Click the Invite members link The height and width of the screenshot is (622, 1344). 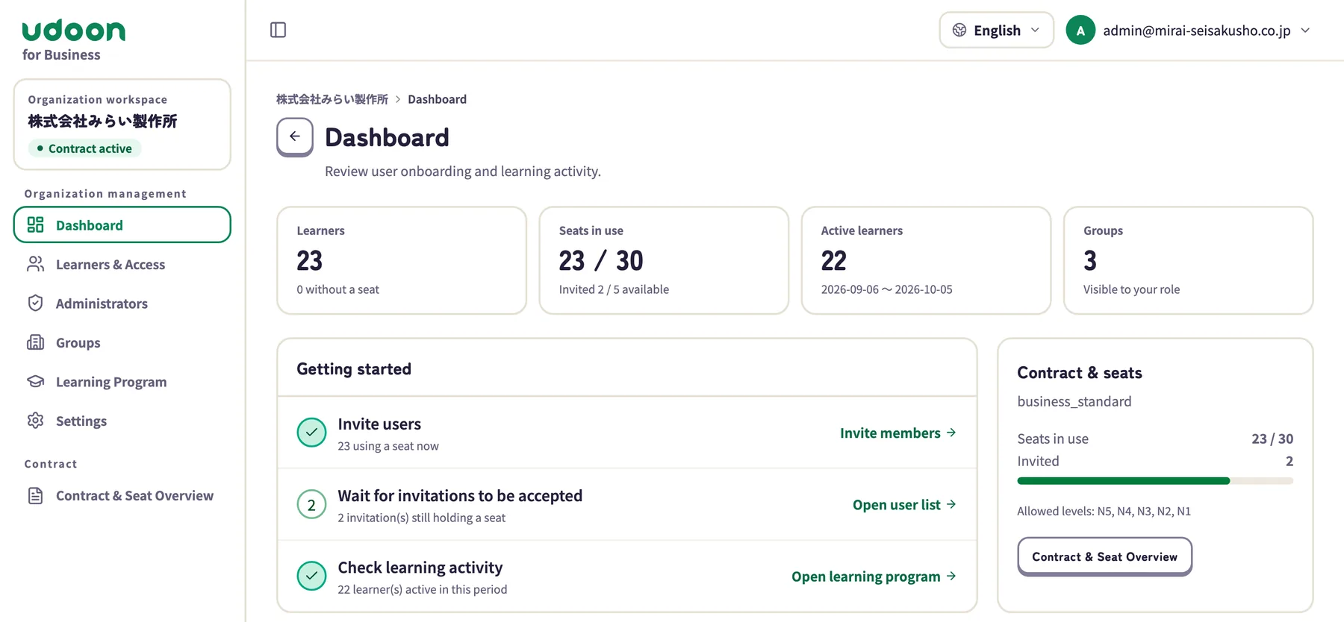pyautogui.click(x=898, y=433)
